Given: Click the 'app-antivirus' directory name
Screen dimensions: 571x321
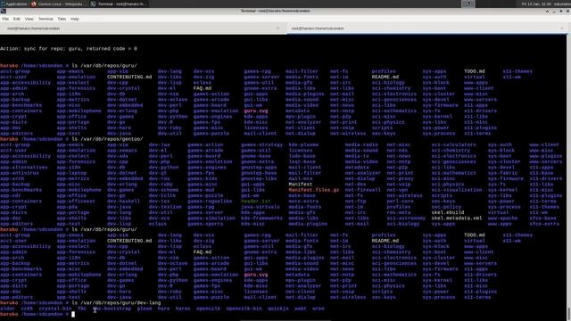Looking at the screenshot, I should [x=20, y=173].
